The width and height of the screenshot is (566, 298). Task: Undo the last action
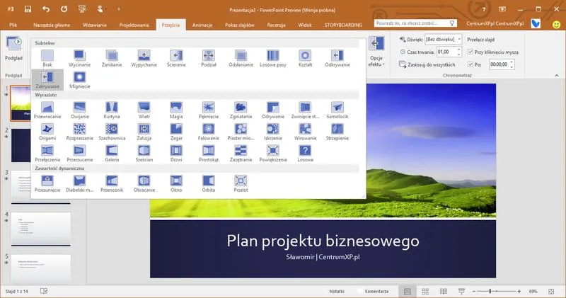(46, 9)
